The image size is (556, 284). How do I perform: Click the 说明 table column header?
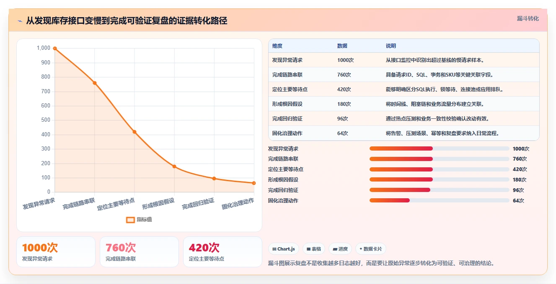391,46
